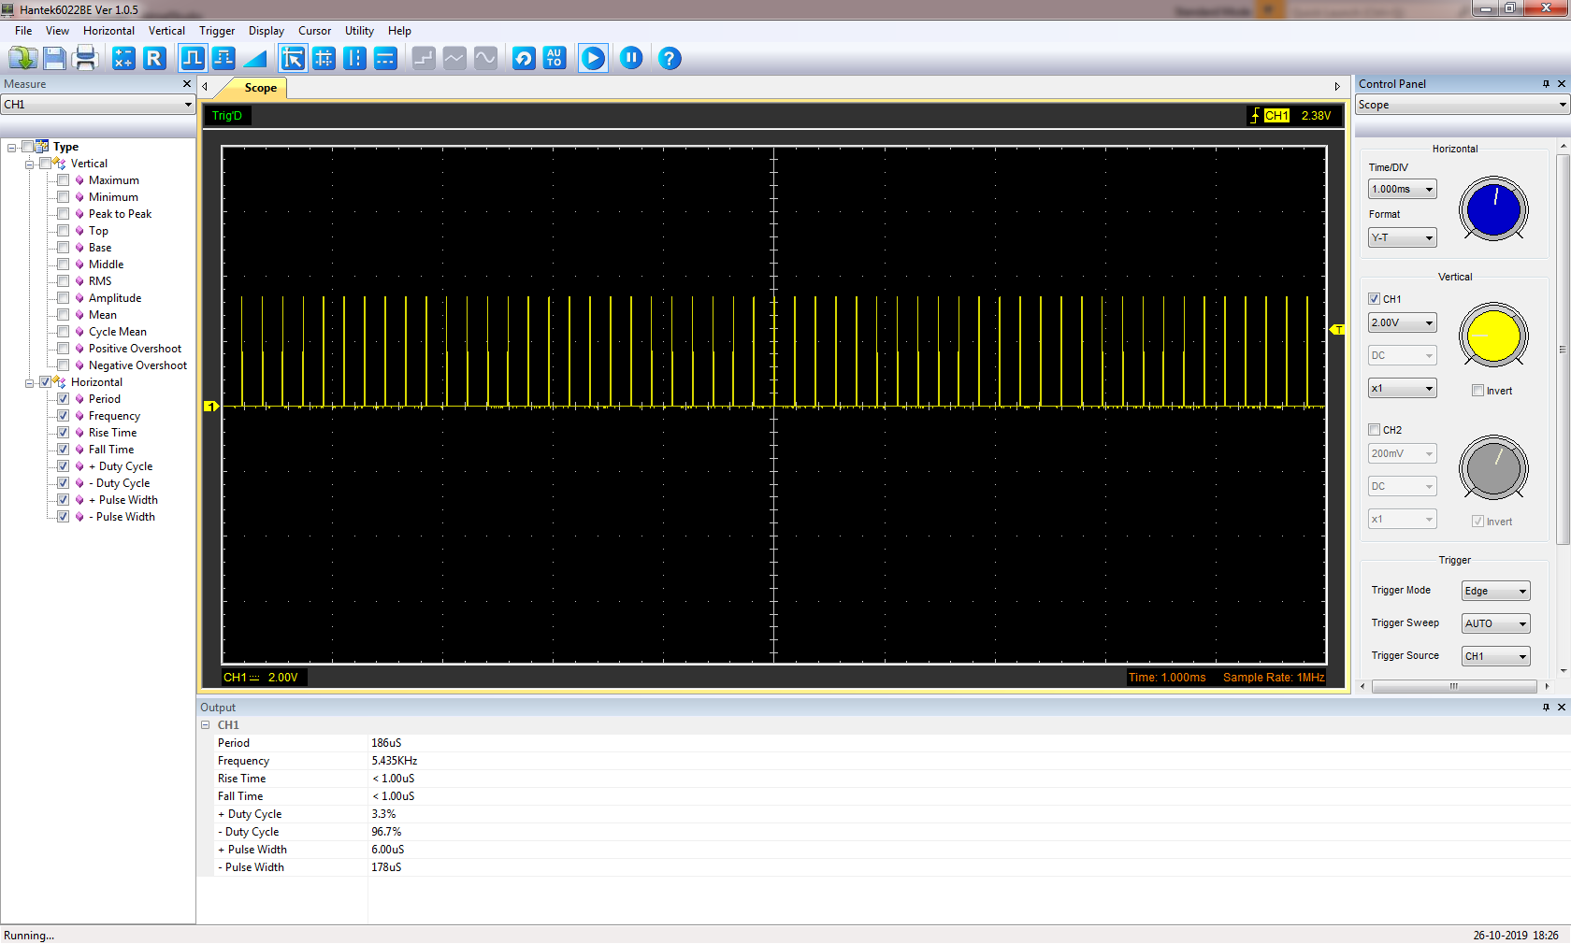Uncheck the - Pulse Width box
1571x944 pixels.
[x=63, y=517]
